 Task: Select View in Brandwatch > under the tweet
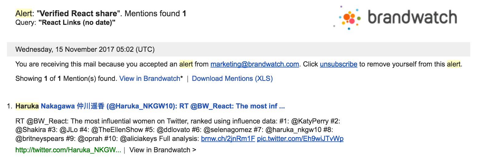point(163,150)
